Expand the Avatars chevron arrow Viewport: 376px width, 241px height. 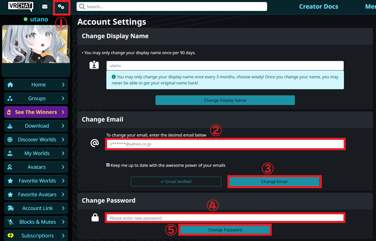coord(63,167)
